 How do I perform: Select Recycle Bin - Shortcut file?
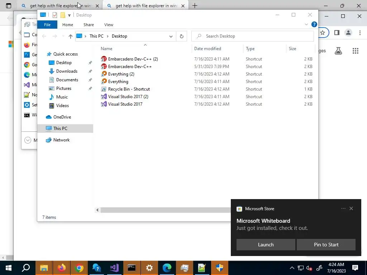click(129, 89)
